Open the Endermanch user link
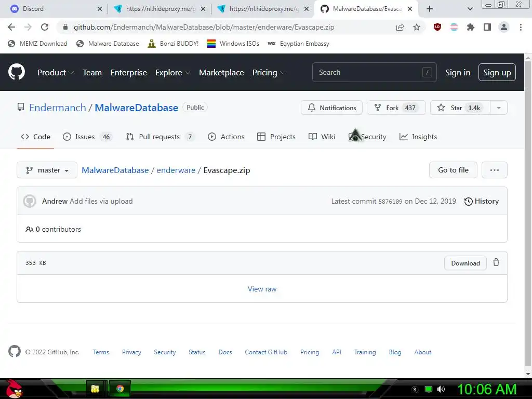 [58, 108]
